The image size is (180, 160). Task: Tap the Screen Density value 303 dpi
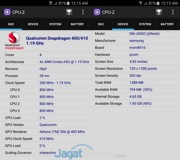(135, 76)
